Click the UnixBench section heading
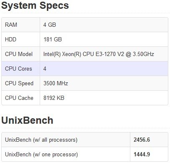Screen dimensions: 170x163 [x=27, y=120]
